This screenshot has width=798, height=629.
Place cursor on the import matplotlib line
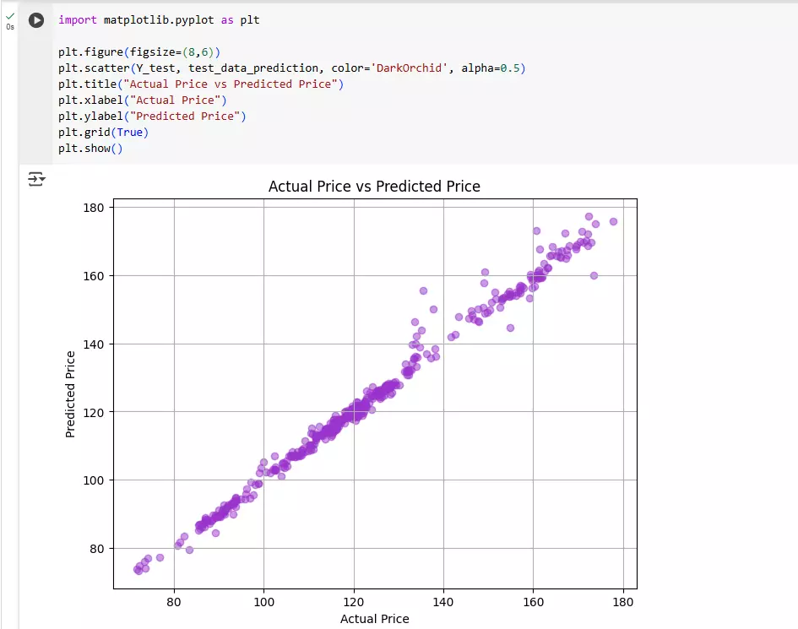[x=159, y=19]
